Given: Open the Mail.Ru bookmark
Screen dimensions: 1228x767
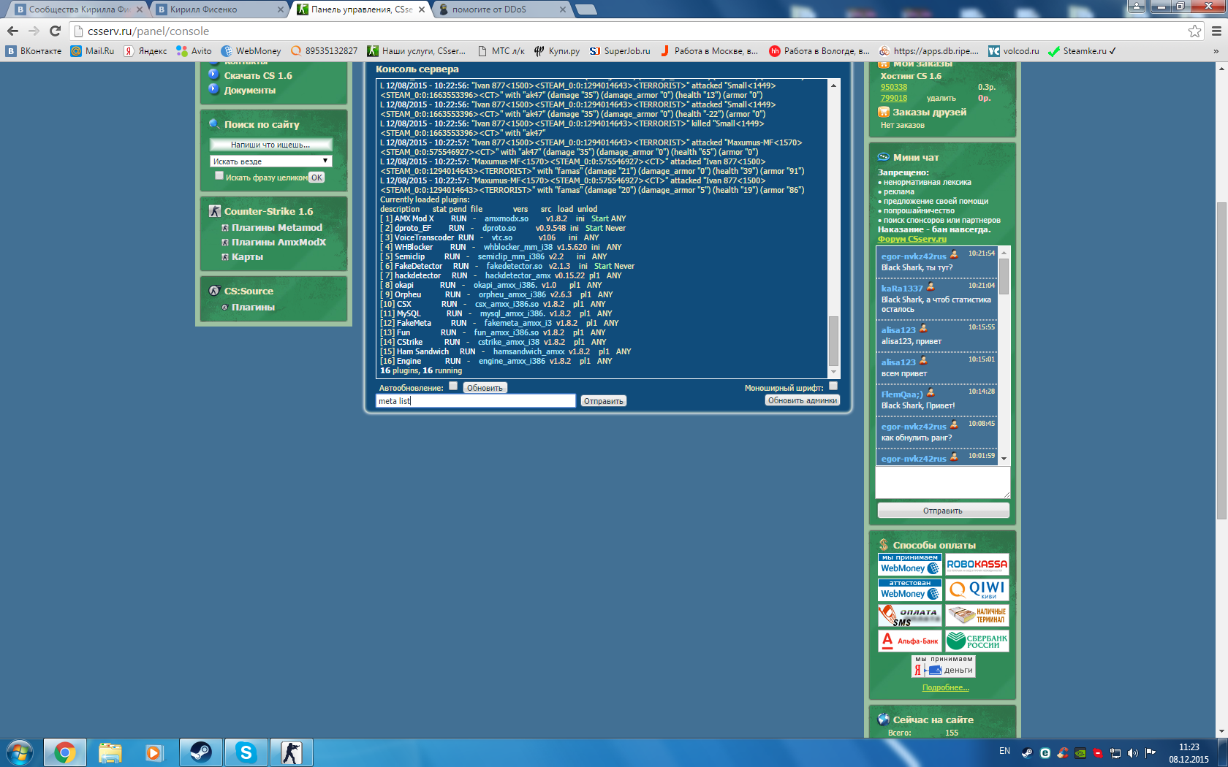Looking at the screenshot, I should [92, 51].
